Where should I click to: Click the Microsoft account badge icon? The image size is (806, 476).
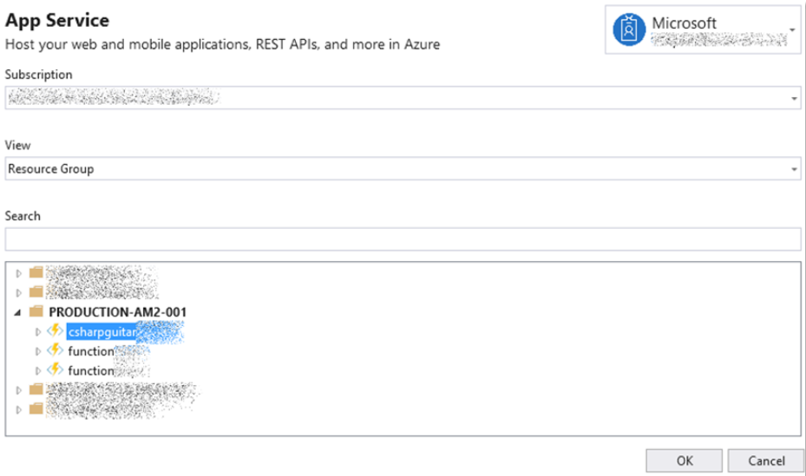coord(629,29)
